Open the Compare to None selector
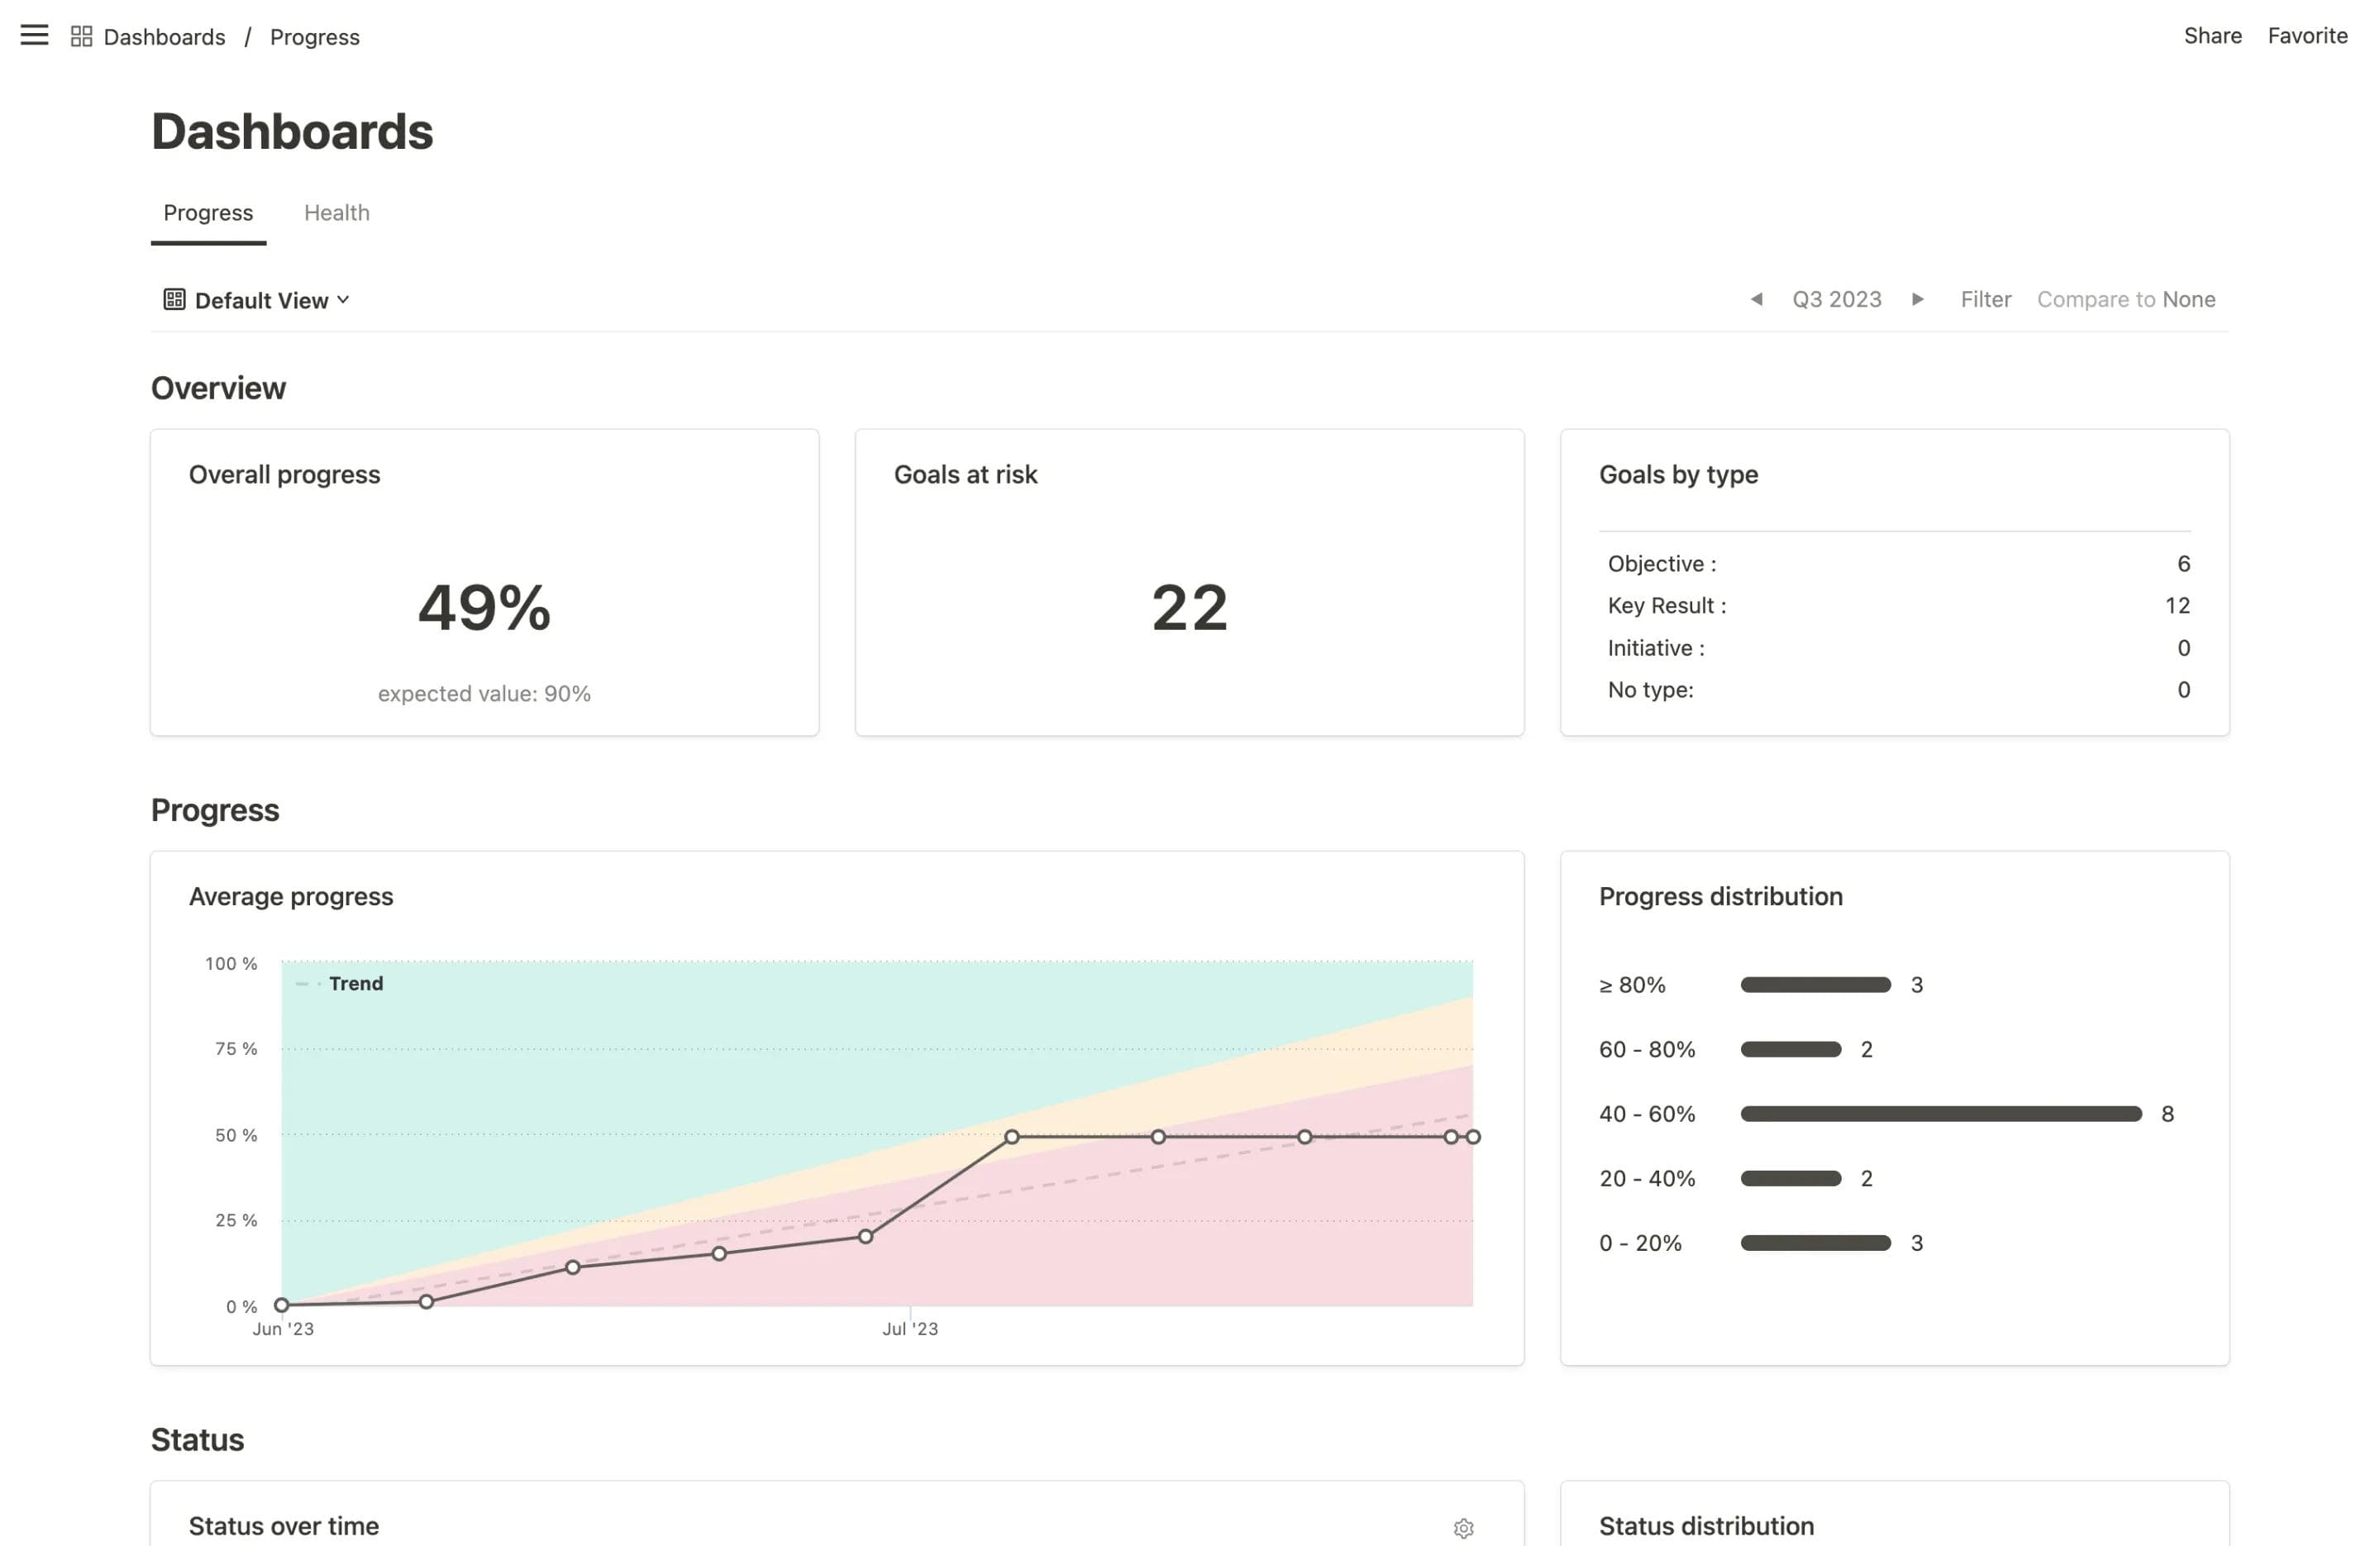Viewport: 2380px width, 1546px height. pyautogui.click(x=2126, y=299)
